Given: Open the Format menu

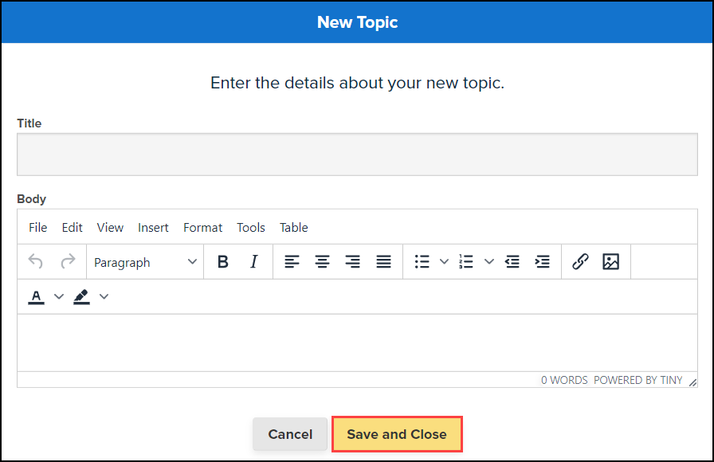Looking at the screenshot, I should coord(202,227).
